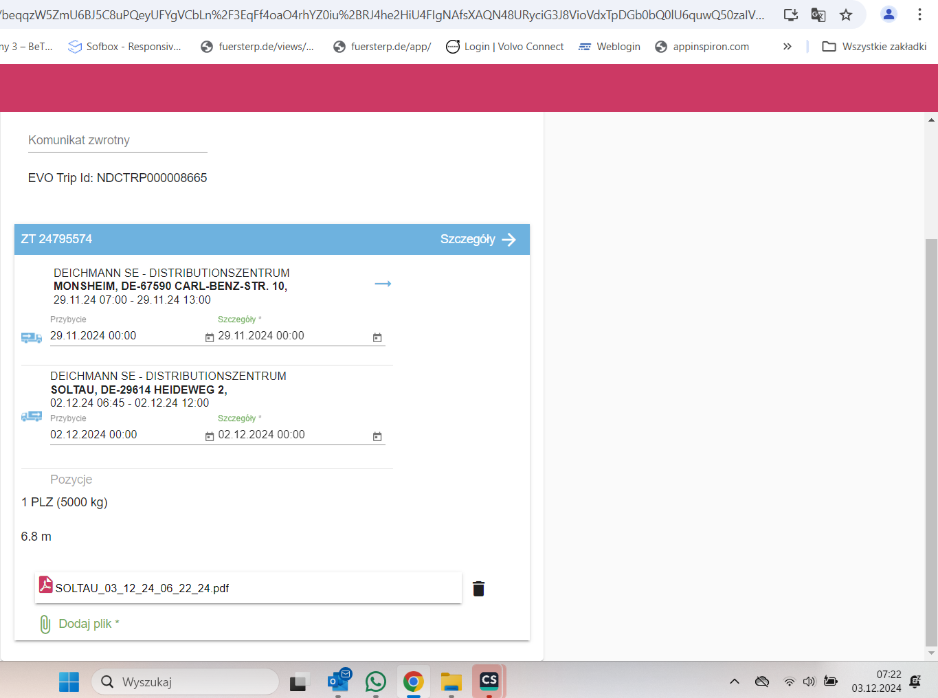Open Weblogin bookmark
Viewport: 938px width, 698px height.
[609, 47]
